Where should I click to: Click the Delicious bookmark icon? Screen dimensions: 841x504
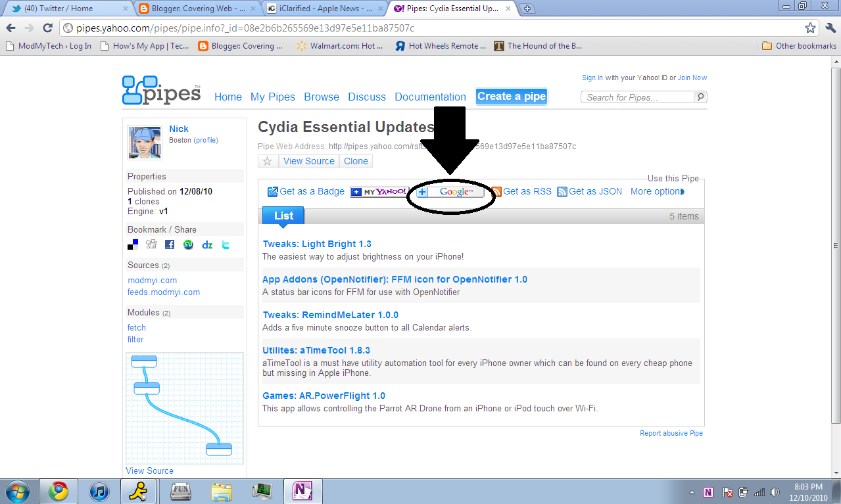pyautogui.click(x=133, y=244)
